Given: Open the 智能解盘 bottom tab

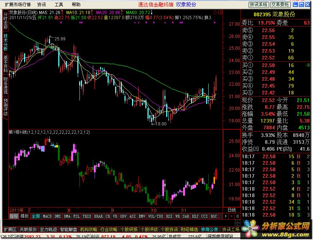Looking at the screenshot, I should pyautogui.click(x=68, y=230).
